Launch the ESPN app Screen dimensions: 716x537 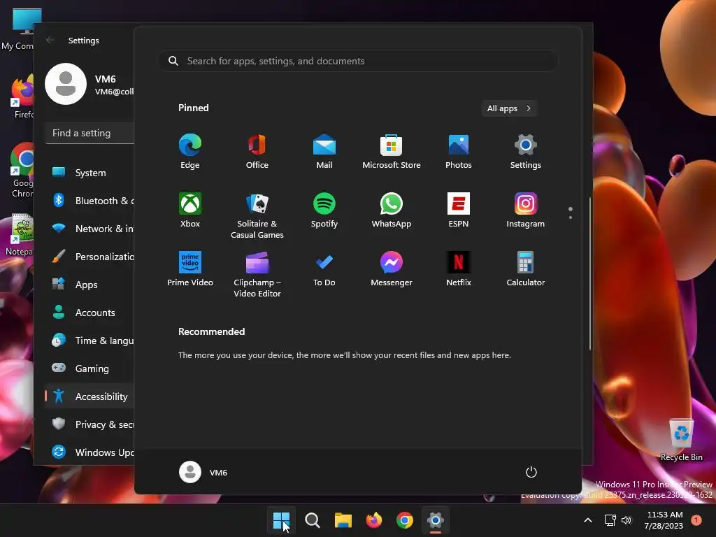(x=459, y=210)
